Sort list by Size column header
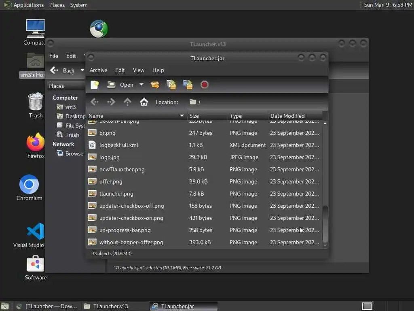Viewport: 414px width, 311px height. point(207,116)
